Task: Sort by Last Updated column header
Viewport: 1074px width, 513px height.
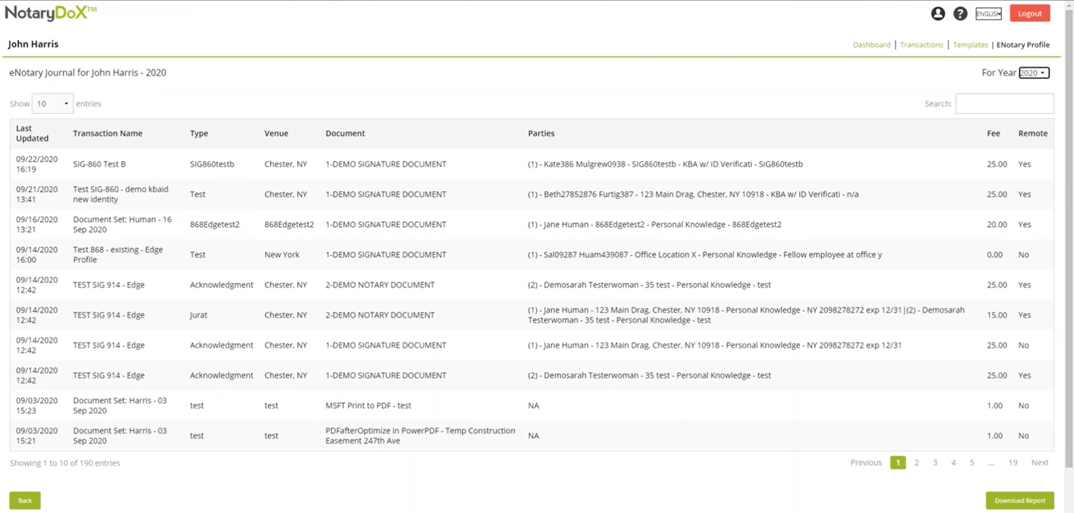Action: pyautogui.click(x=32, y=134)
